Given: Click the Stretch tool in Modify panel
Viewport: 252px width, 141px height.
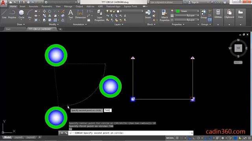Looking at the screenshot, I should (x=44, y=20).
